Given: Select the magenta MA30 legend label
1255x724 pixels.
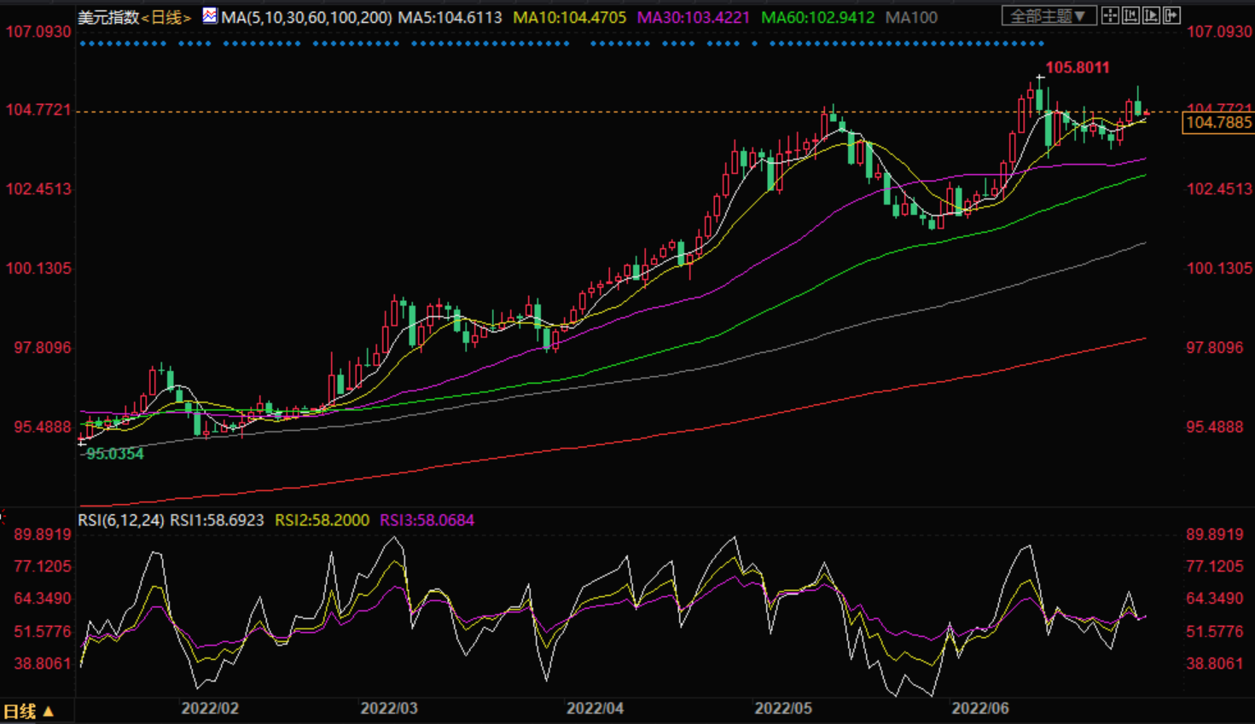Looking at the screenshot, I should click(x=694, y=17).
